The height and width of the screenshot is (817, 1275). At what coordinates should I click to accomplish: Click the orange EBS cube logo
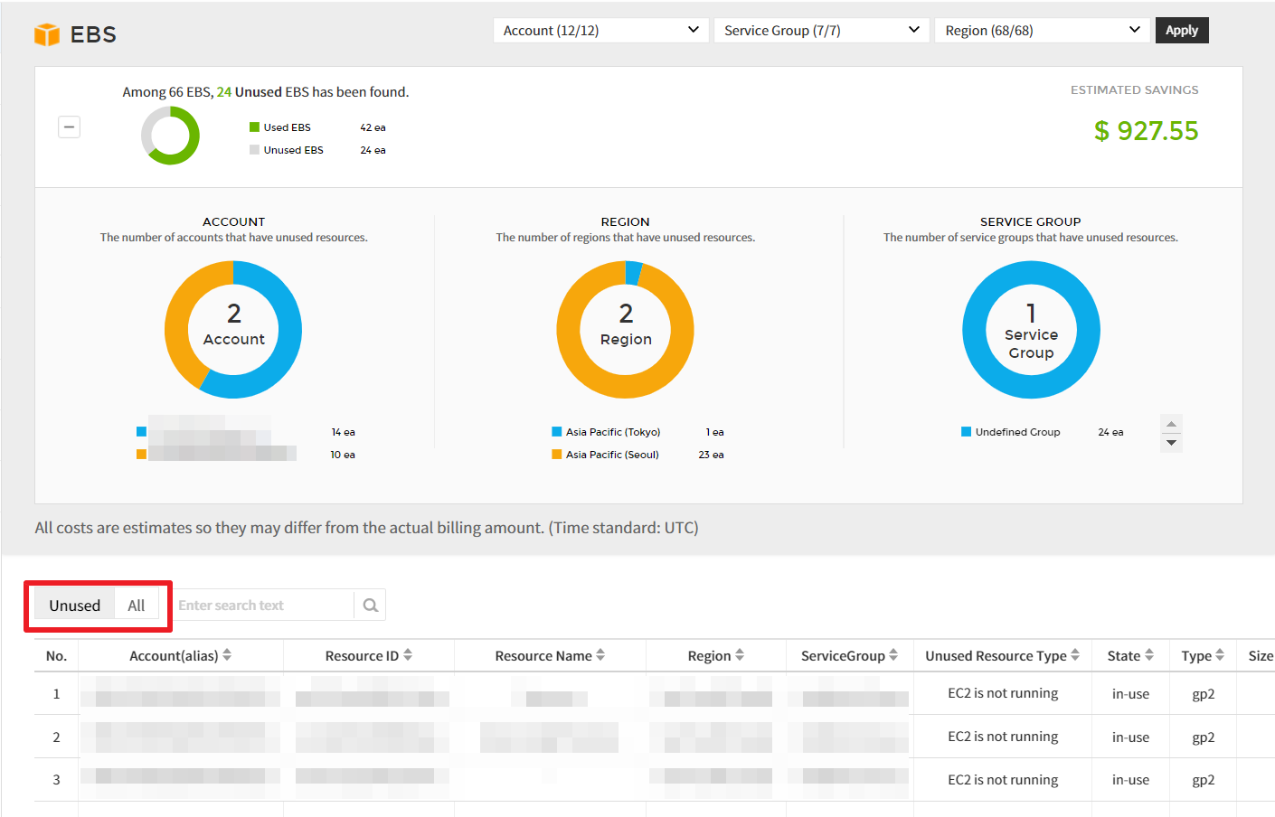46,35
